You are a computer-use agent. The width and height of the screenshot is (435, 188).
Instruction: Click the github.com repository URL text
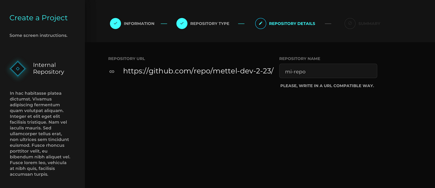point(198,71)
